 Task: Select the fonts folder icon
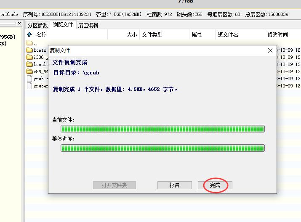(x=29, y=50)
